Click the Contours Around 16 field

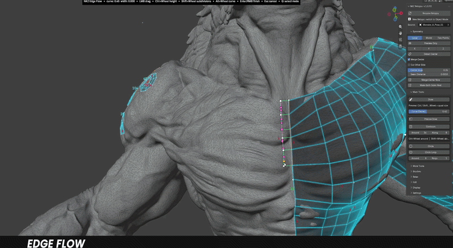(418, 133)
